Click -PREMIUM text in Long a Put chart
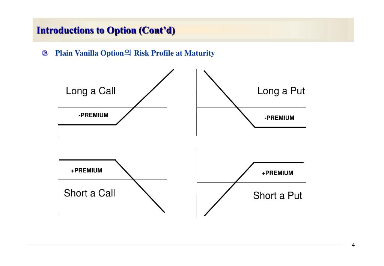Viewport: 384px width, 266px height. (279, 118)
